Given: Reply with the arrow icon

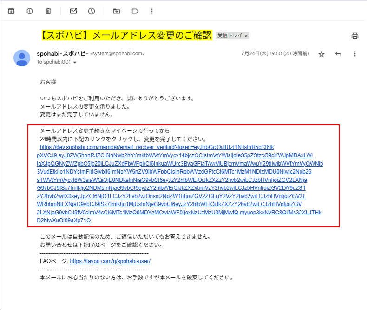Looking at the screenshot, I should 338,54.
